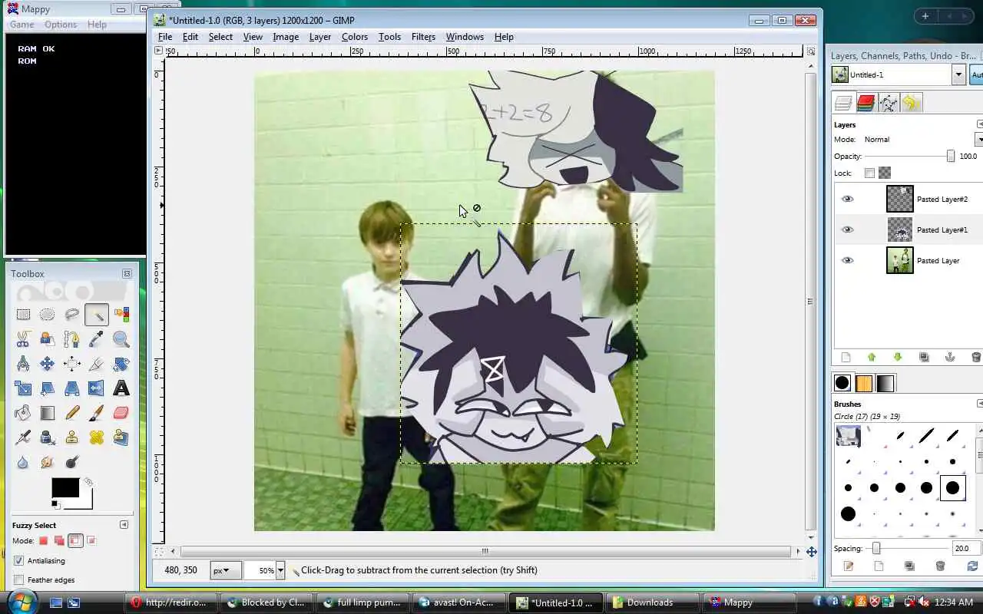The image size is (983, 614).
Task: Toggle visibility of bottom Pasted Layer
Action: [x=847, y=260]
